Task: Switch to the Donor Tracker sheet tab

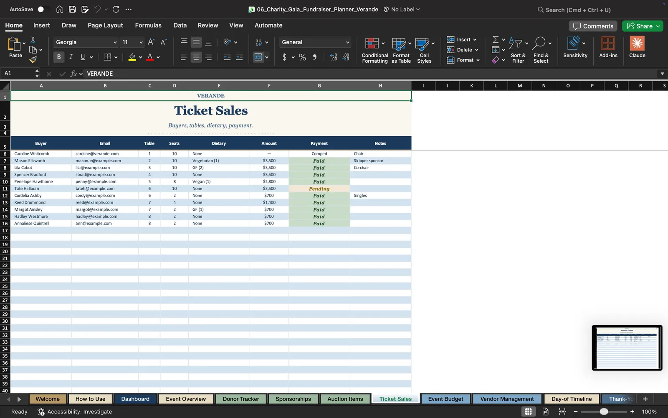Action: click(x=241, y=399)
